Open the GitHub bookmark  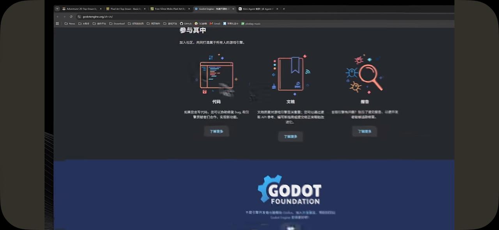point(186,23)
